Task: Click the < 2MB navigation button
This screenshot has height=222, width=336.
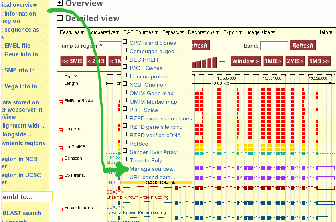Action: 96,61
